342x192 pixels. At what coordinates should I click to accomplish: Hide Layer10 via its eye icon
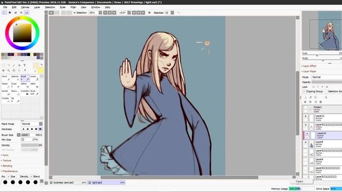click(307, 134)
